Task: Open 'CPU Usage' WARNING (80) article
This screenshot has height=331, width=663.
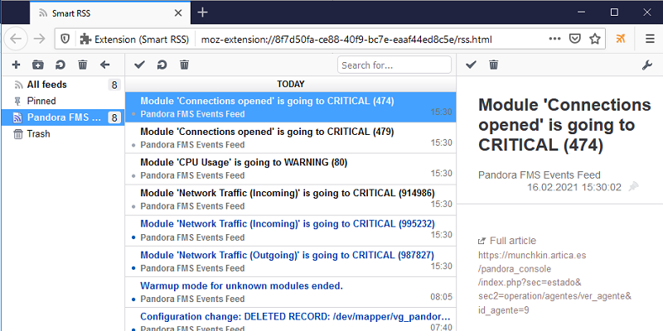Action: [291, 169]
